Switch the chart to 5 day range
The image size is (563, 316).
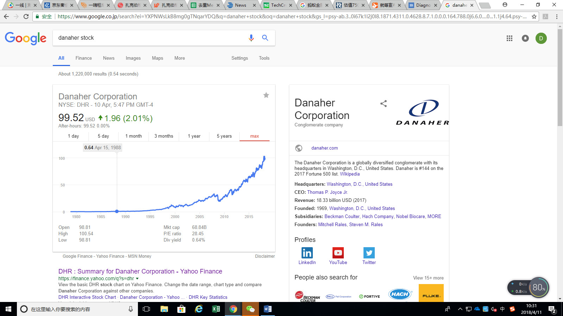[103, 136]
